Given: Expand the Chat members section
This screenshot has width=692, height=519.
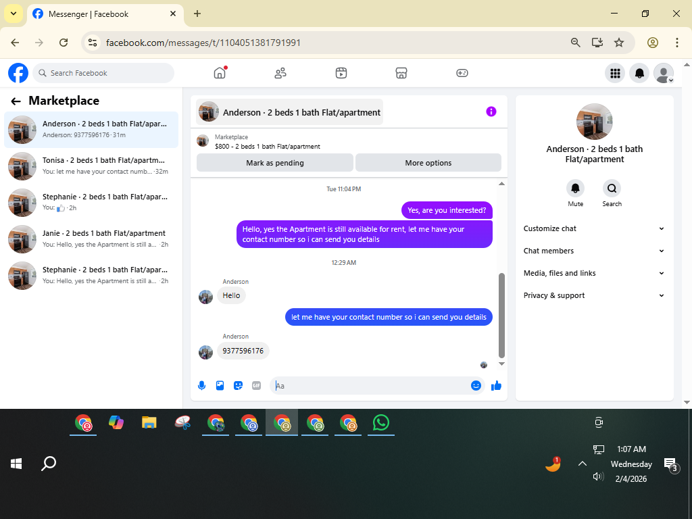Looking at the screenshot, I should coord(594,251).
